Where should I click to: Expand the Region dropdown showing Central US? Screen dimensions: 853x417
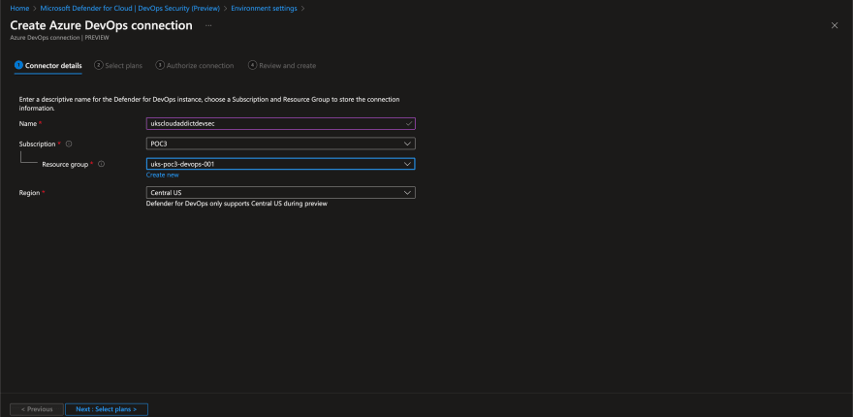coord(281,193)
